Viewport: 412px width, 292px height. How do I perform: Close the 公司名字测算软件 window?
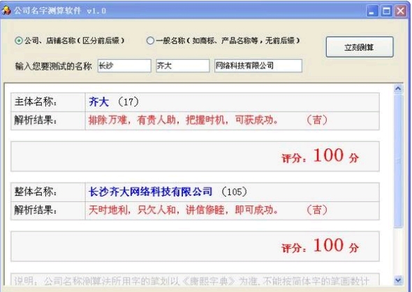click(401, 11)
